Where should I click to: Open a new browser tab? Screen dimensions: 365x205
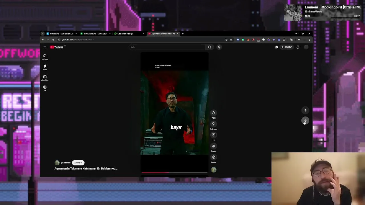click(182, 34)
